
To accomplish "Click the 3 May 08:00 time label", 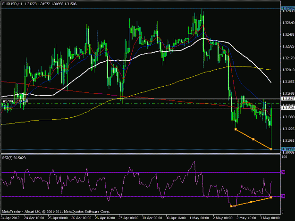I will [270, 218].
